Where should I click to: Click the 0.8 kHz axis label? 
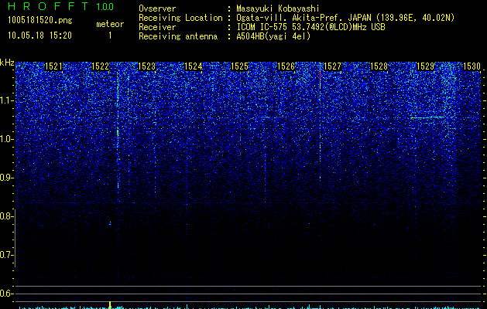click(6, 216)
